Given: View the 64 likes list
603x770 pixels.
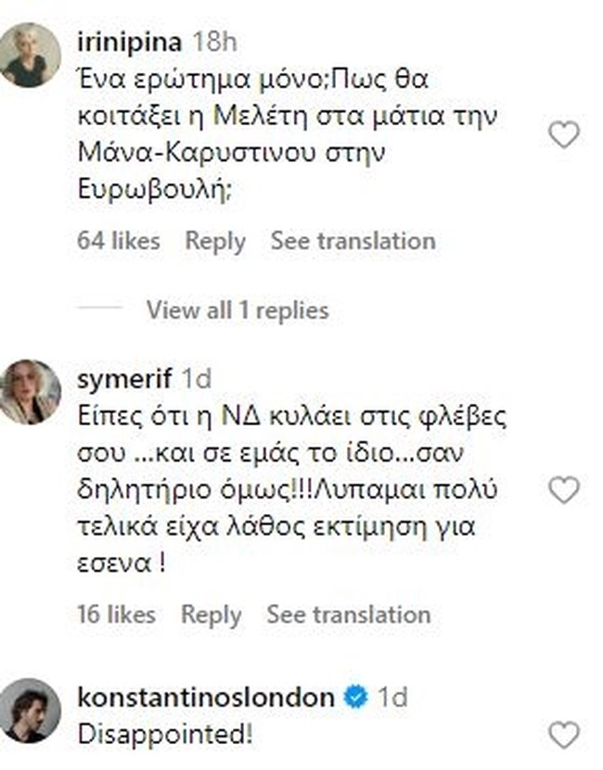Looking at the screenshot, I should pyautogui.click(x=119, y=241).
